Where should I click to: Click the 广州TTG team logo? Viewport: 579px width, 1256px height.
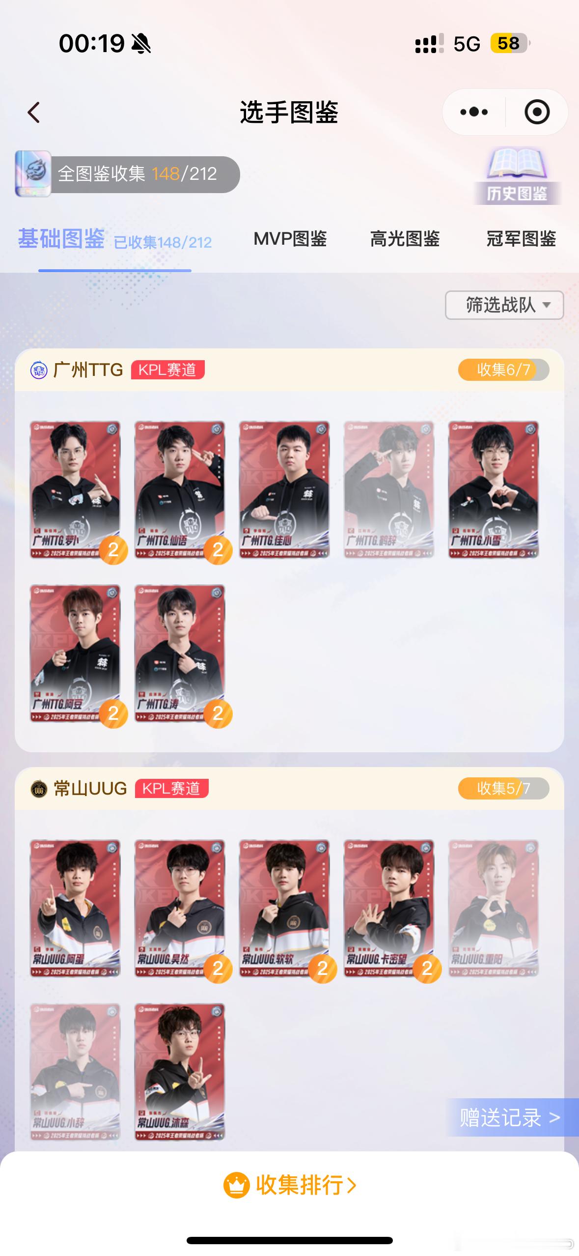pos(39,370)
